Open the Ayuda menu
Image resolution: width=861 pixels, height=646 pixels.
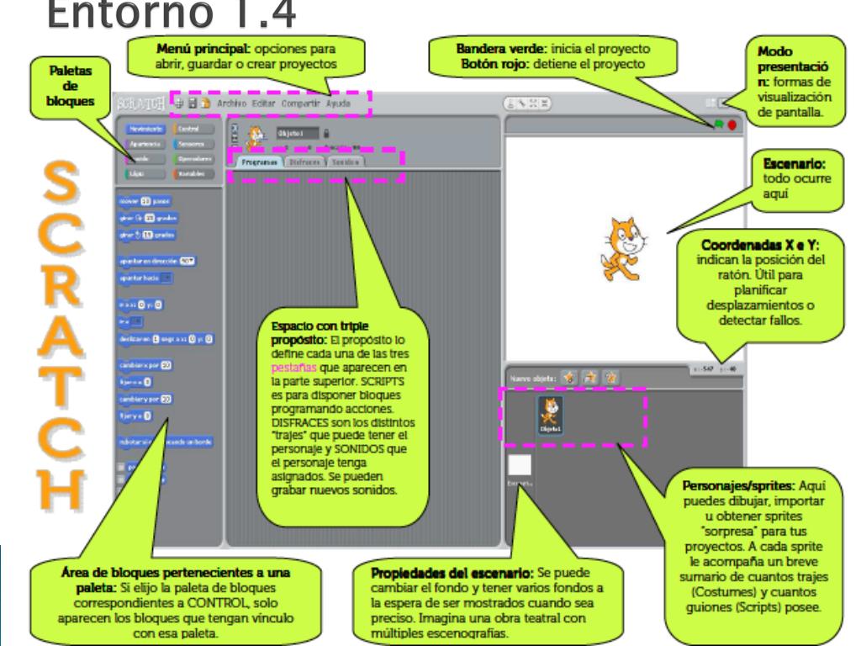click(338, 103)
